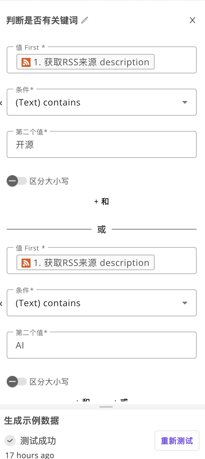The image size is (205, 459).
Task: Click the pencil icon to rename the step
Action: (85, 20)
